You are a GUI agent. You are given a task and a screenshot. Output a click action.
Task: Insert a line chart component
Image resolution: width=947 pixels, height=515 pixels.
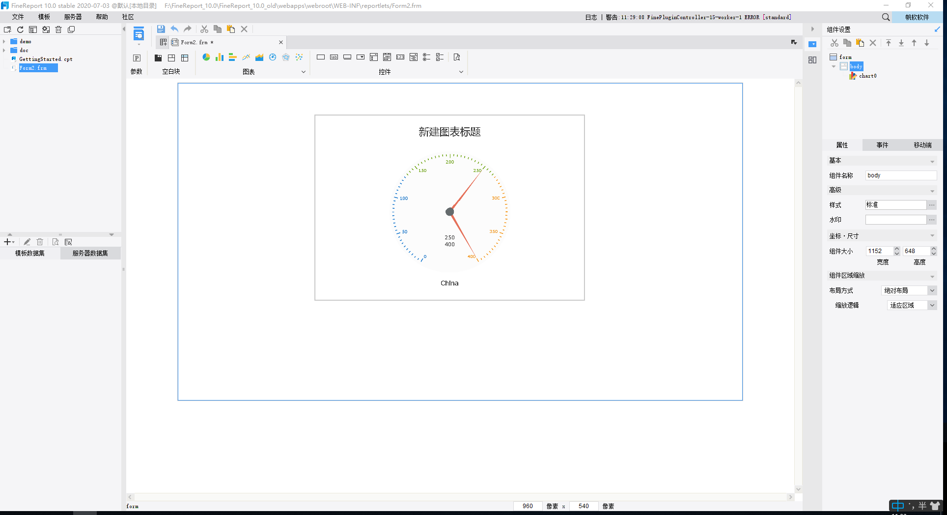click(246, 57)
